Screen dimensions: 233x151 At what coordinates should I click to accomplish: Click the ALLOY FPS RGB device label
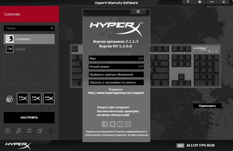click(x=201, y=145)
